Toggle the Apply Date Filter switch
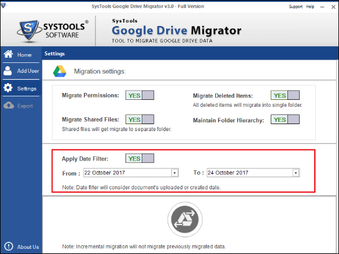 tap(140, 158)
